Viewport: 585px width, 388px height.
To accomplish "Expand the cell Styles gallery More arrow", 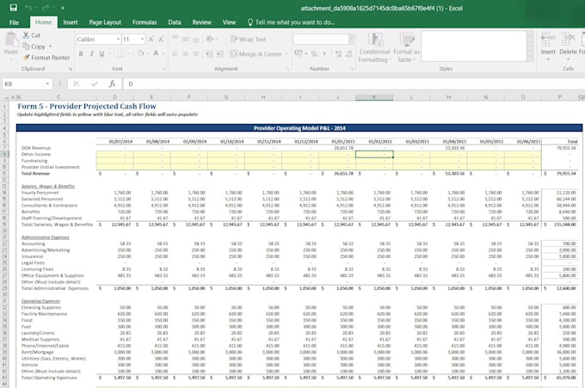I will [x=530, y=56].
